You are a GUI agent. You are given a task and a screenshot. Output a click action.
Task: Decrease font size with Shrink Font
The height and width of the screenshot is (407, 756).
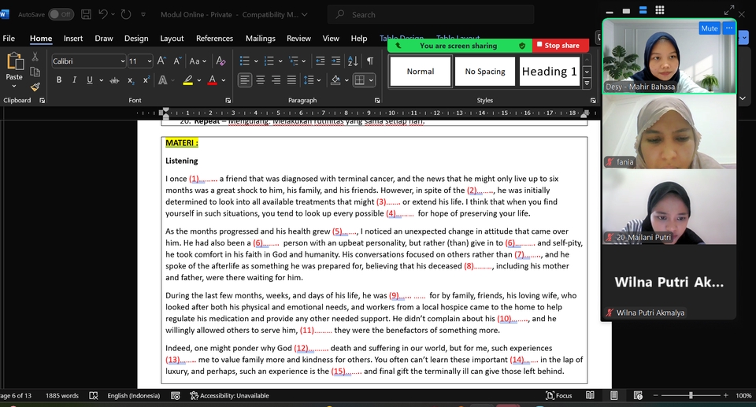pyautogui.click(x=177, y=61)
